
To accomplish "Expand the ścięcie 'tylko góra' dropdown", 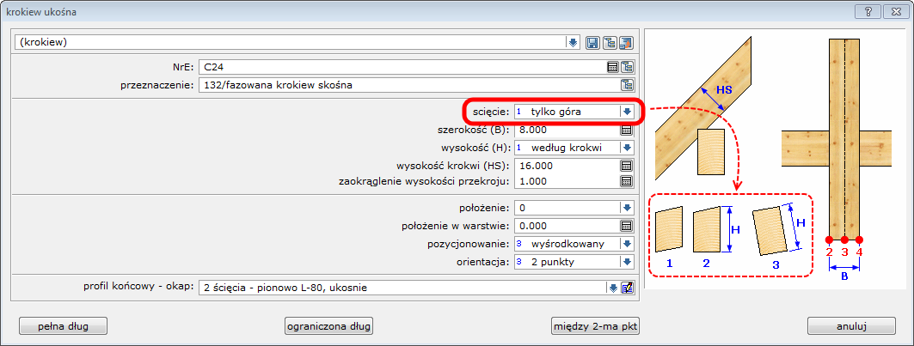I will [x=627, y=112].
